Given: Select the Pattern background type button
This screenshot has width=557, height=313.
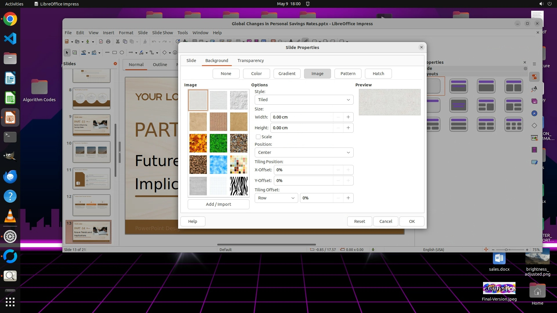Looking at the screenshot, I should point(348,74).
